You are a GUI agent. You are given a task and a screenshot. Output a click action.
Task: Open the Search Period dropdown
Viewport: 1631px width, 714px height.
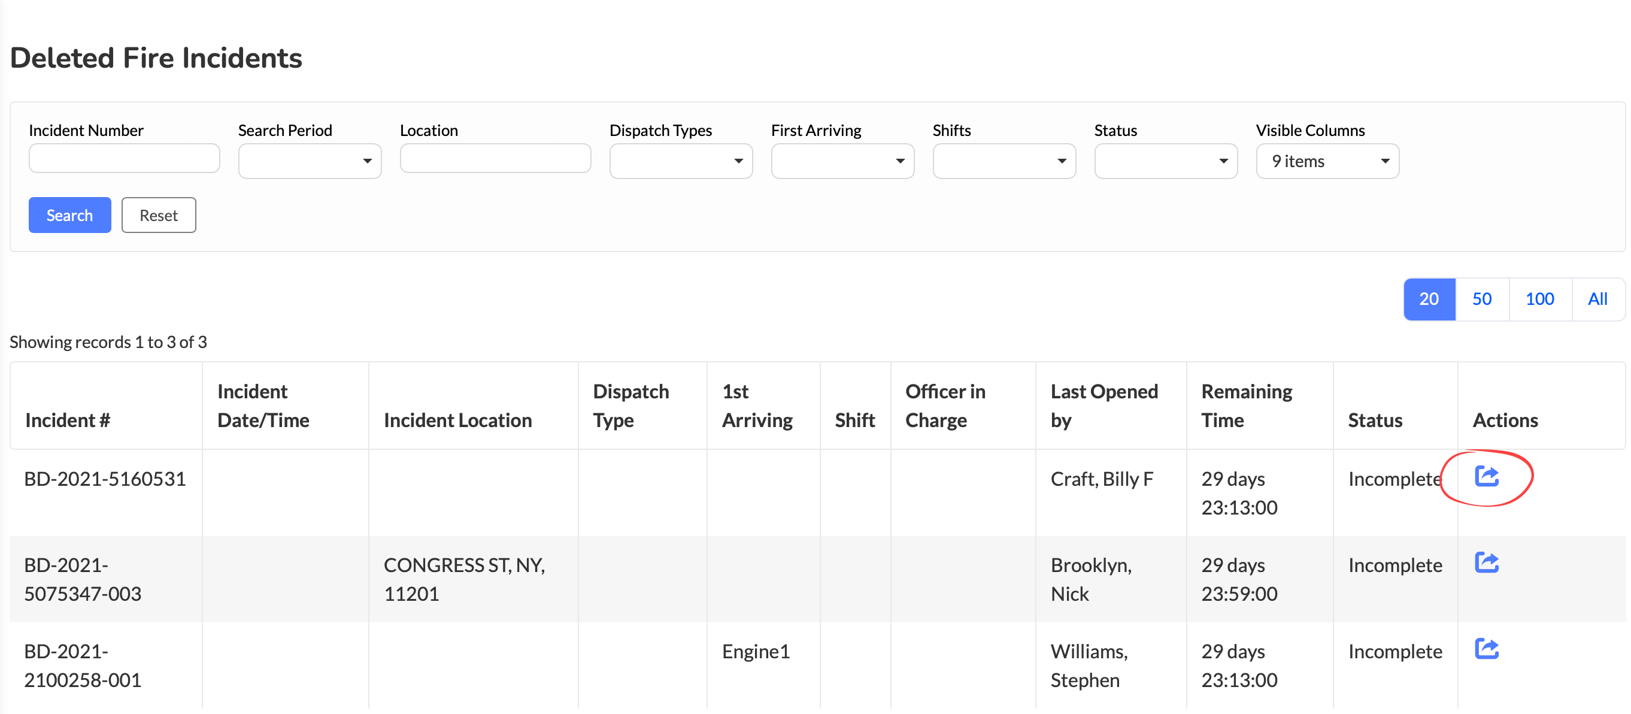click(x=310, y=161)
